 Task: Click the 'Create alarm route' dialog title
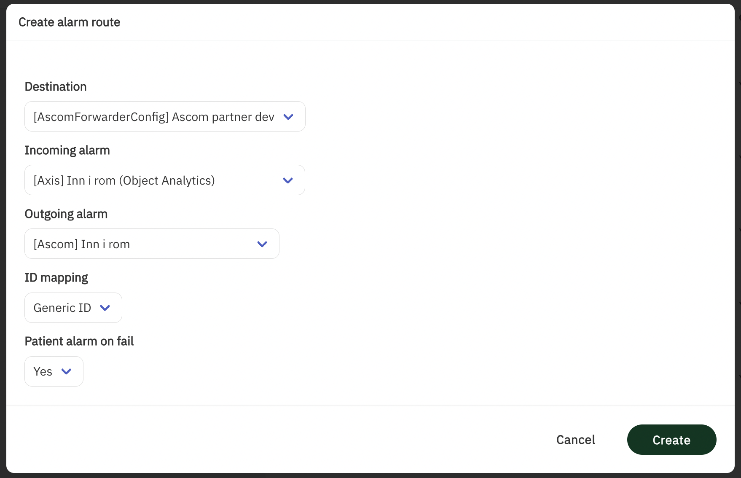[70, 22]
